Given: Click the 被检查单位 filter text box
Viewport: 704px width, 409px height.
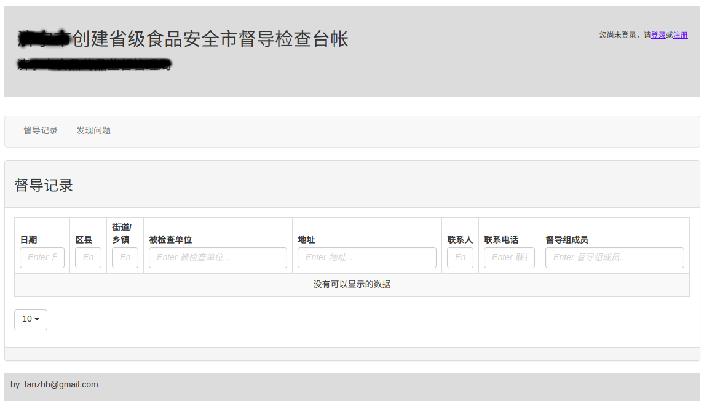Looking at the screenshot, I should click(218, 258).
